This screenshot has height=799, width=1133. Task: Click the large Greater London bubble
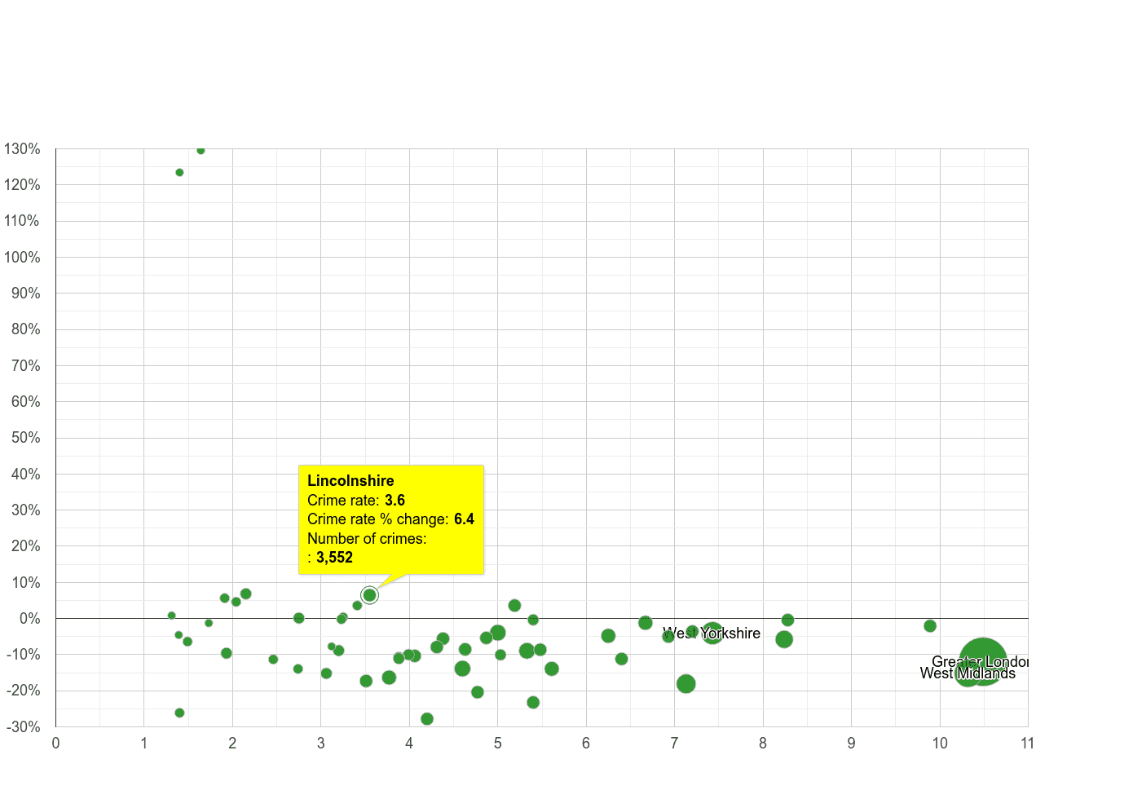coord(983,661)
